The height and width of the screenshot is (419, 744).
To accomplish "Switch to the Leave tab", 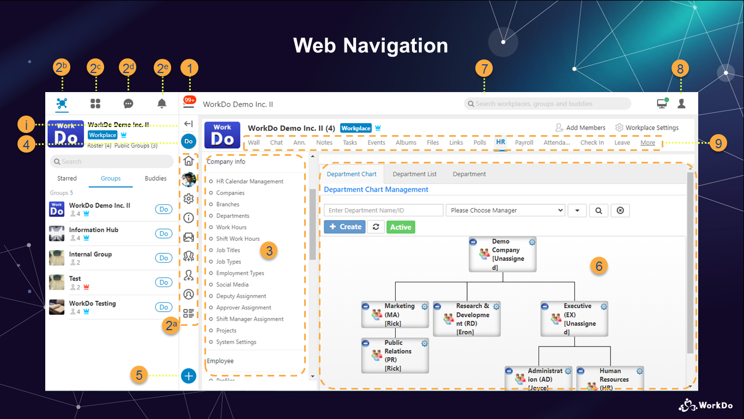I will [622, 143].
